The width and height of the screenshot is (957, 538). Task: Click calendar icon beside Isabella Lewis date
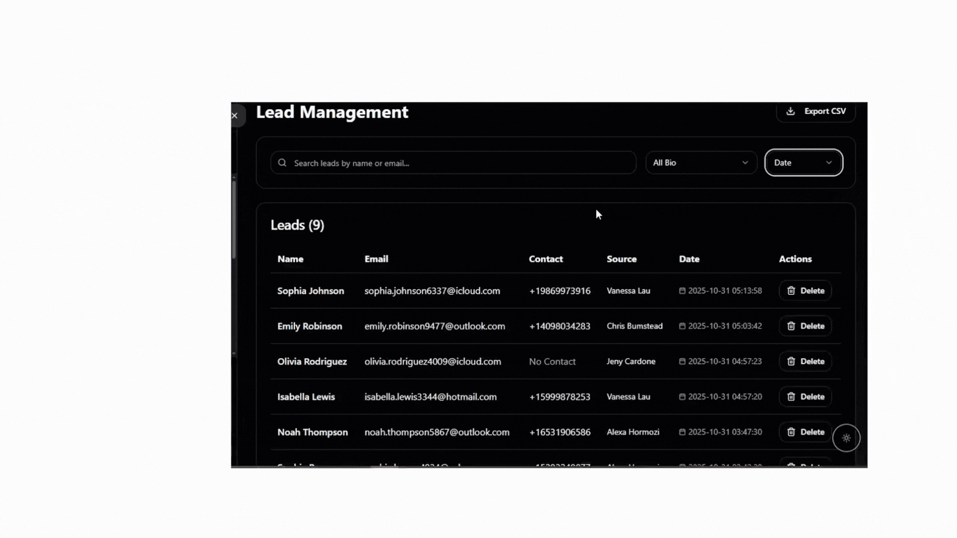682,397
